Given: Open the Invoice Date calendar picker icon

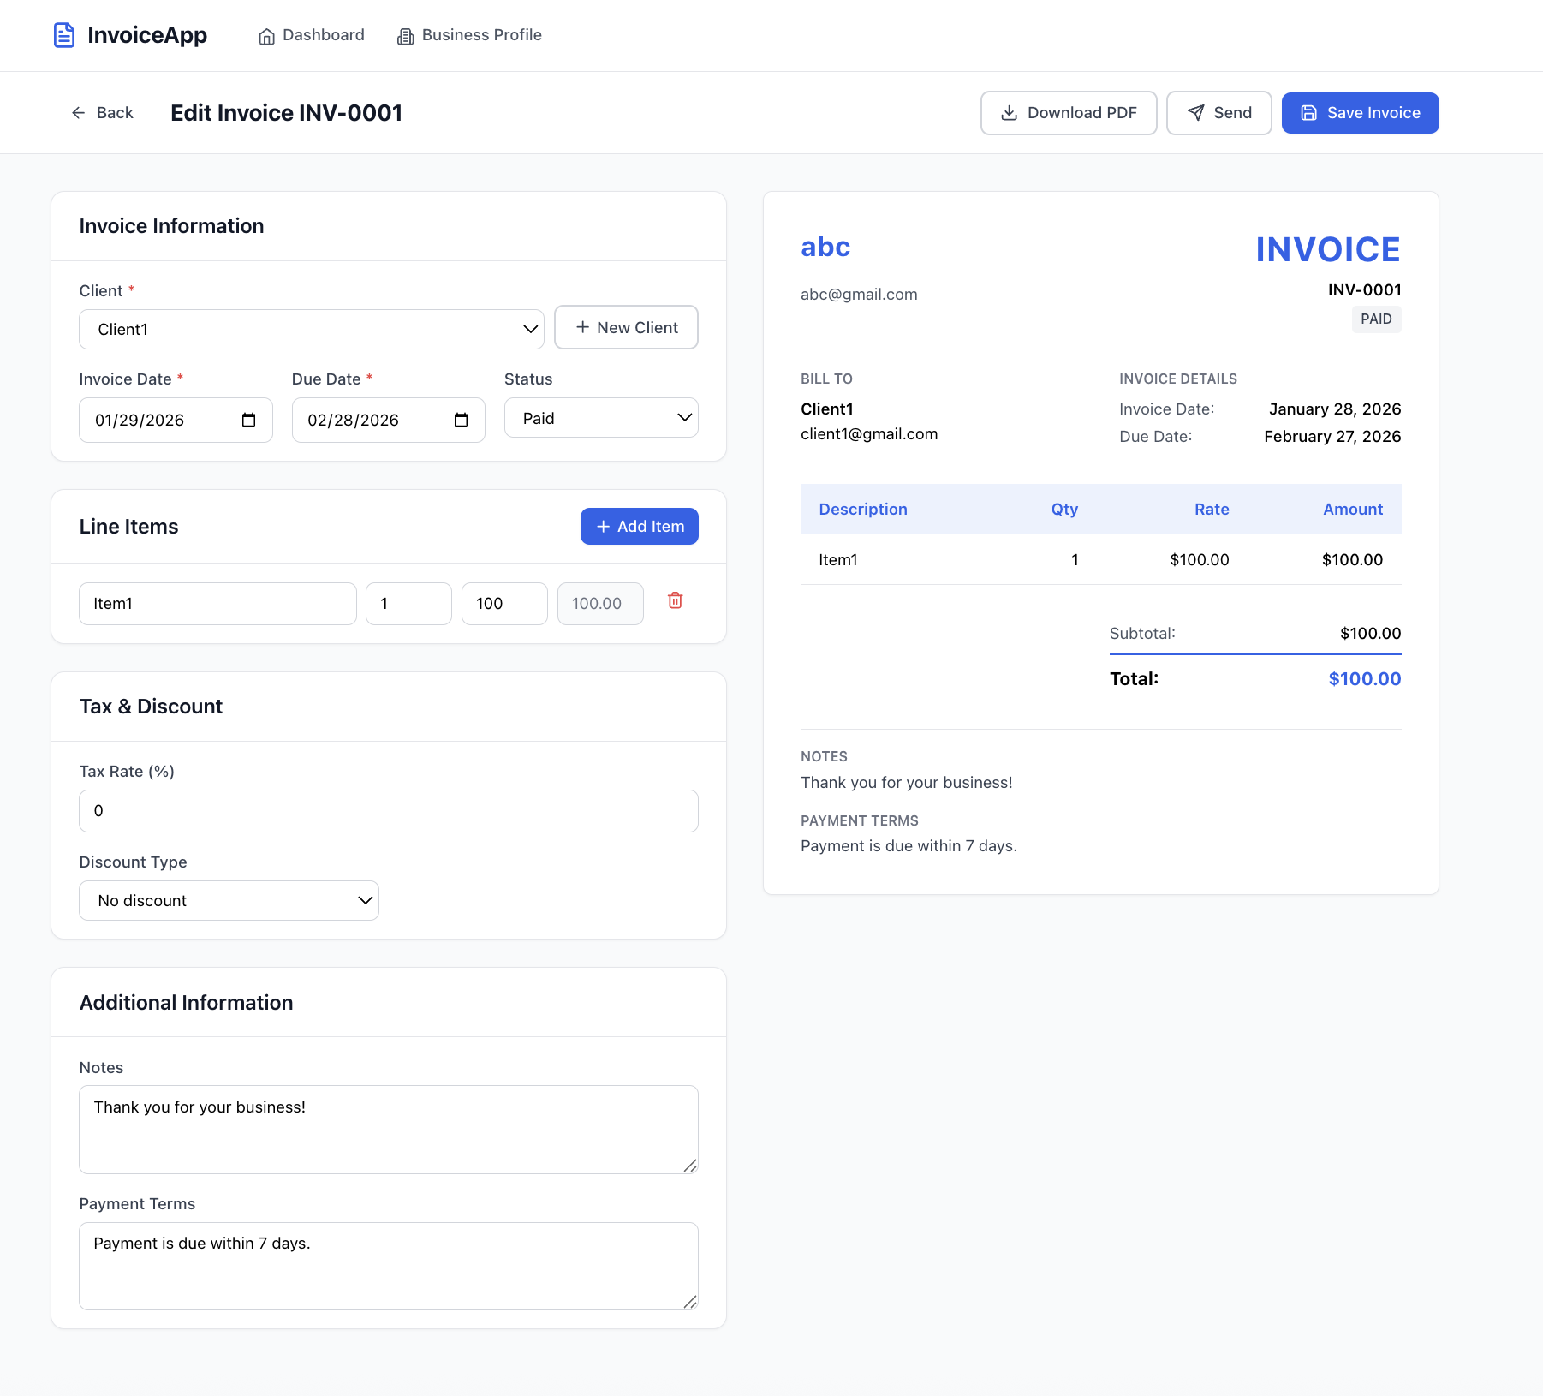Looking at the screenshot, I should click(248, 420).
